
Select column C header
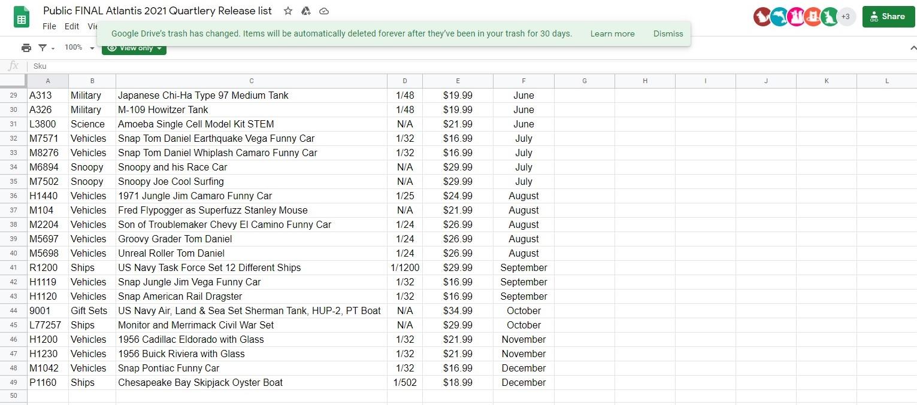(252, 81)
